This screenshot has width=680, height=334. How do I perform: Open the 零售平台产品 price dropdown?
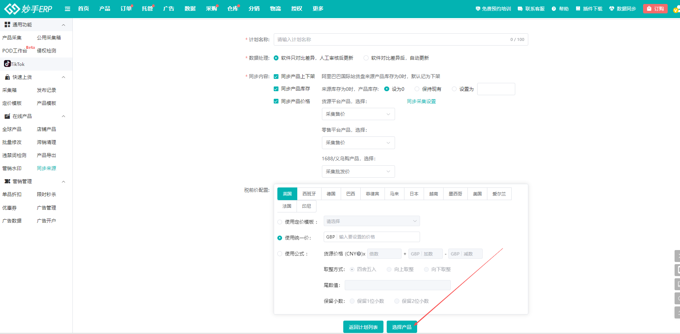pyautogui.click(x=358, y=143)
